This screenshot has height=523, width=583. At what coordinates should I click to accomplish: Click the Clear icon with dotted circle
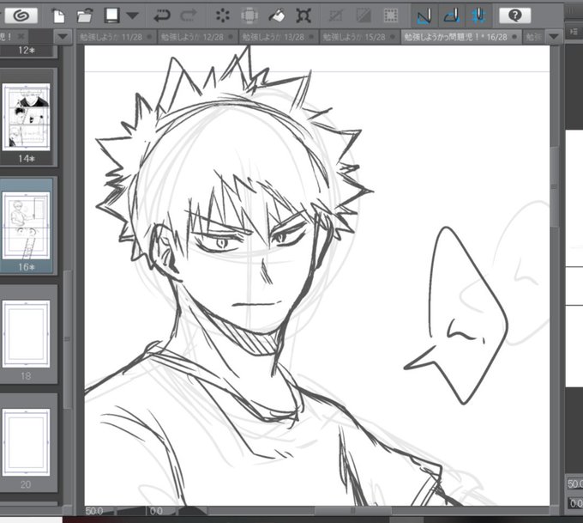click(x=222, y=16)
